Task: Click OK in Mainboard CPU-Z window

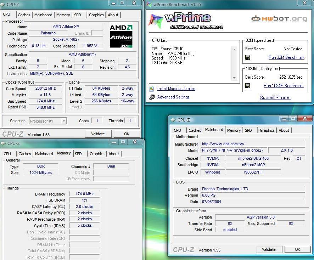Action: (297, 249)
